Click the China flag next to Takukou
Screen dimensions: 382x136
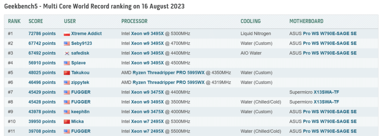(x=67, y=73)
